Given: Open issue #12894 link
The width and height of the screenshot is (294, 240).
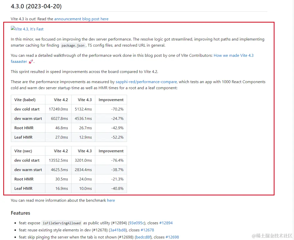Looking at the screenshot, I should pyautogui.click(x=166, y=223).
